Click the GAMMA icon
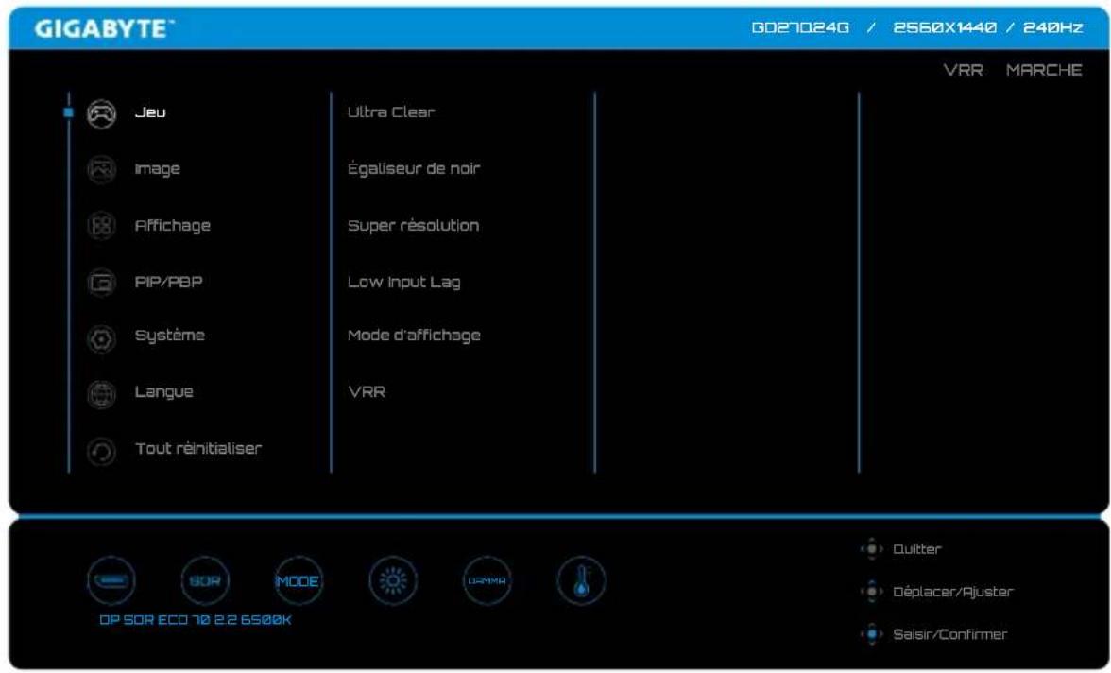This screenshot has width=1111, height=673. point(487,580)
